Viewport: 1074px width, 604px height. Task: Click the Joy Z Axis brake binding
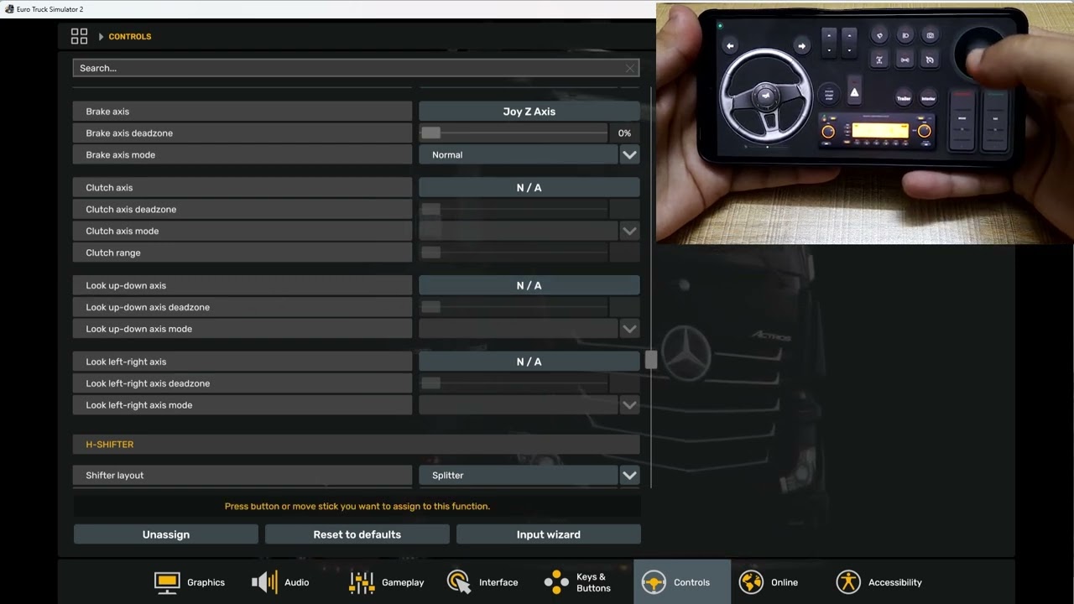point(529,112)
